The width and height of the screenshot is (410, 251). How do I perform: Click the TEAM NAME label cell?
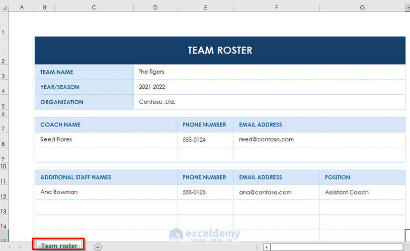(x=84, y=72)
